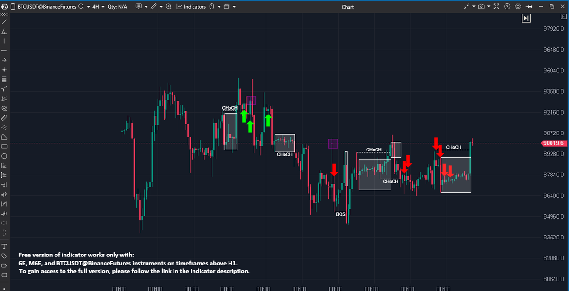Expand the compress arrows dropdown
The height and width of the screenshot is (291, 569).
pos(474,7)
